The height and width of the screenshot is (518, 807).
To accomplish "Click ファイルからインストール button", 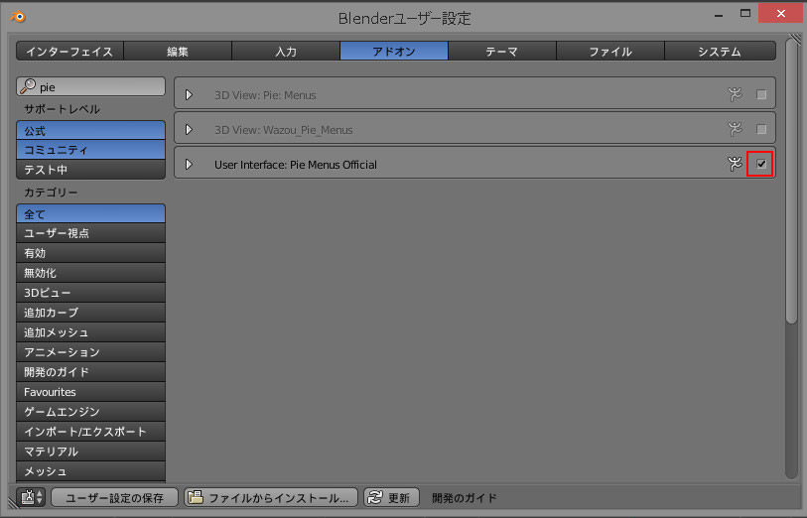I will (x=271, y=497).
